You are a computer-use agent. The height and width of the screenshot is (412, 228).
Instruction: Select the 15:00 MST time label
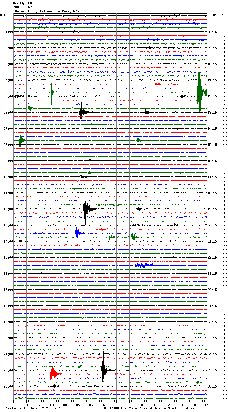tap(8, 258)
